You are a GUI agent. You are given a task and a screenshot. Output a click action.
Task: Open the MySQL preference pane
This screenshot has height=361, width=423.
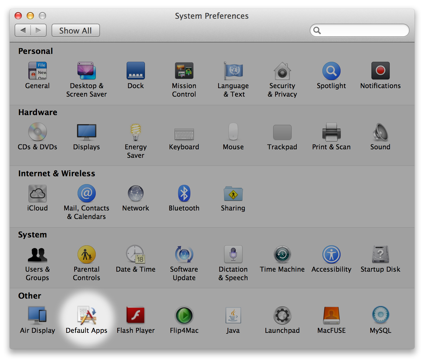tap(380, 316)
